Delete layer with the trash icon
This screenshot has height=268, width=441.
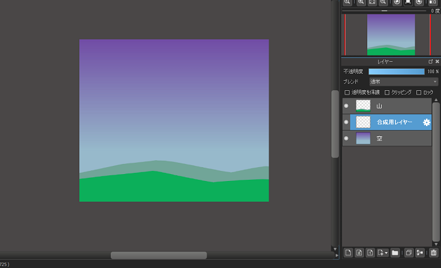click(x=433, y=253)
